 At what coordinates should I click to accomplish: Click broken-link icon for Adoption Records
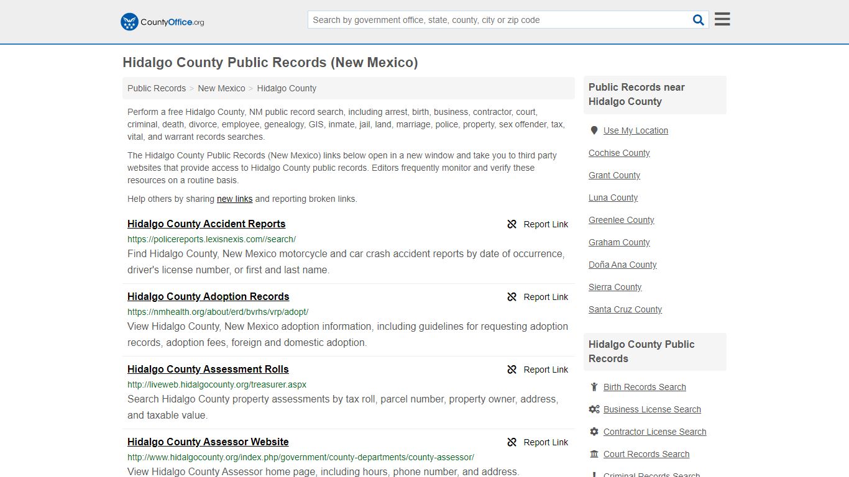coord(512,297)
